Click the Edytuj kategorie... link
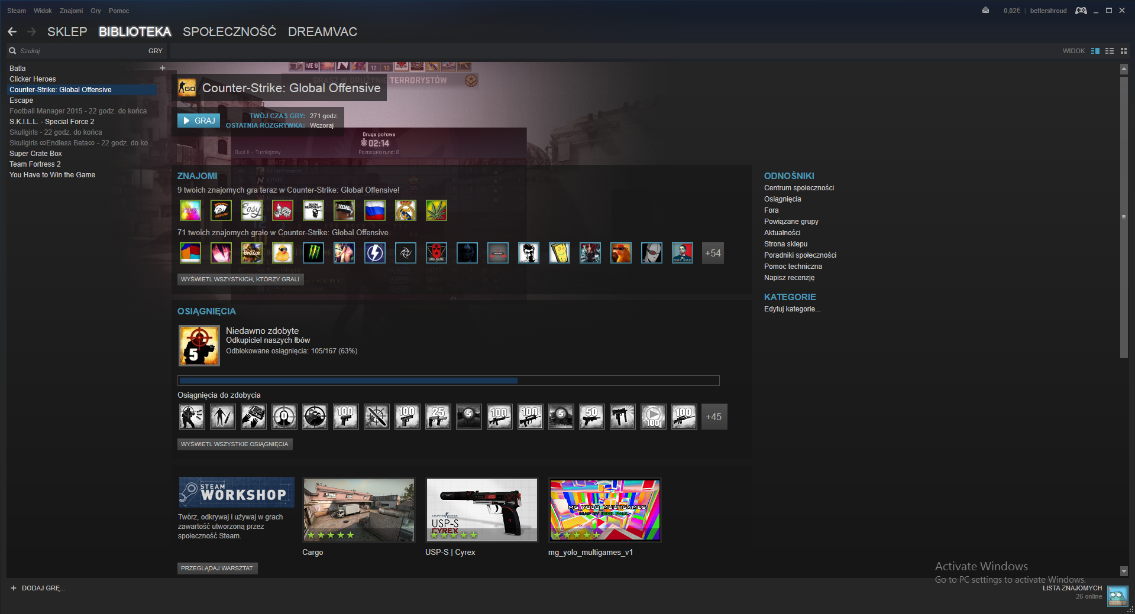 pos(792,309)
